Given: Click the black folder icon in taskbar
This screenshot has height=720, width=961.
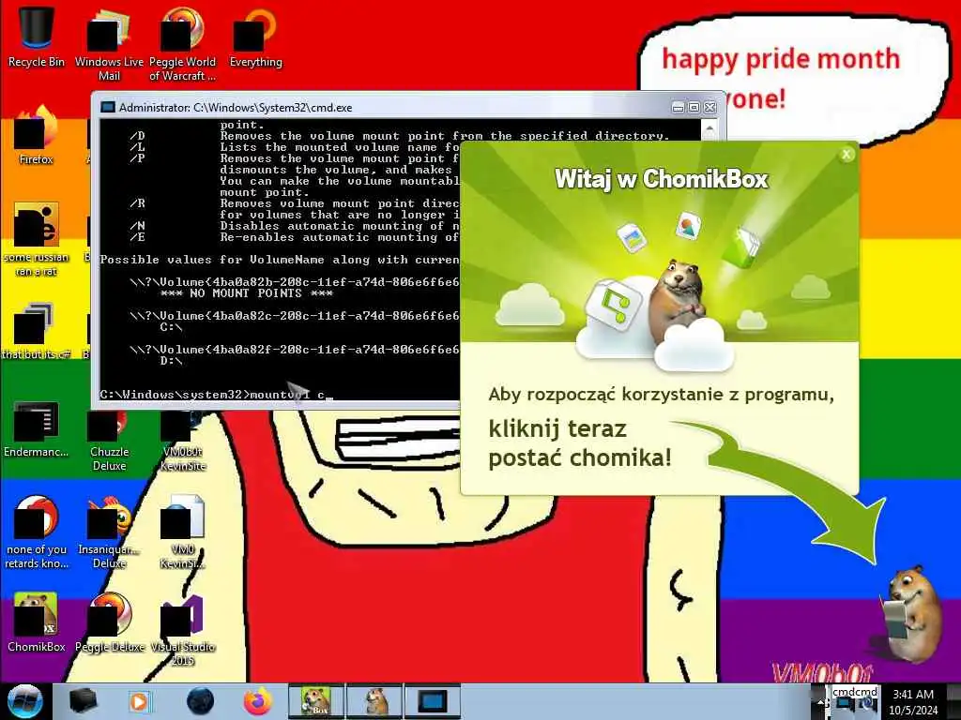Looking at the screenshot, I should tap(83, 701).
